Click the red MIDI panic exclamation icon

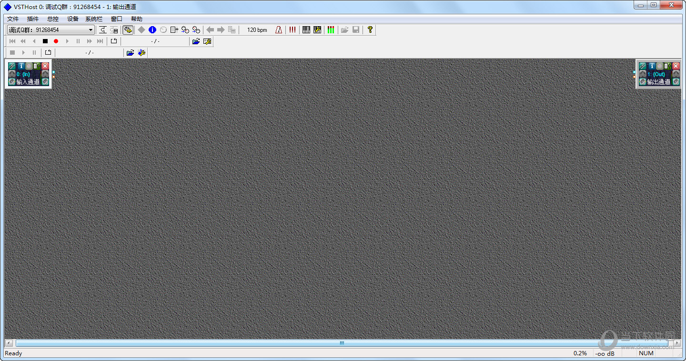pos(293,29)
